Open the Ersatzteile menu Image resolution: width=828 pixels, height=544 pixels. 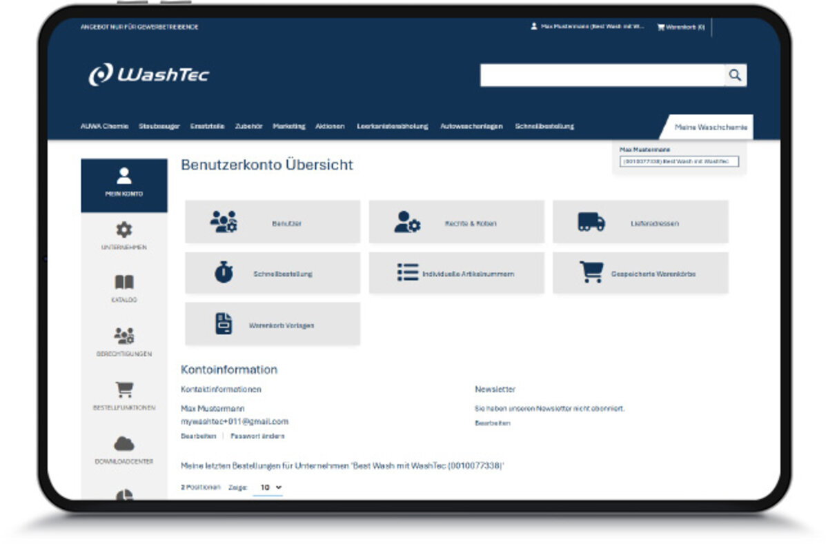pos(207,126)
